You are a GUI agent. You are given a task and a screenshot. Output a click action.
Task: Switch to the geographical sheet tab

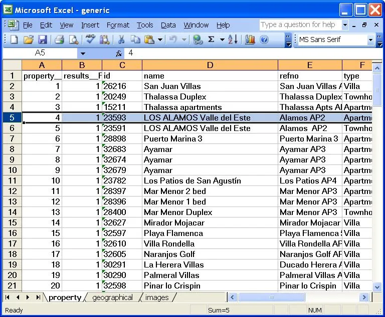click(x=112, y=297)
